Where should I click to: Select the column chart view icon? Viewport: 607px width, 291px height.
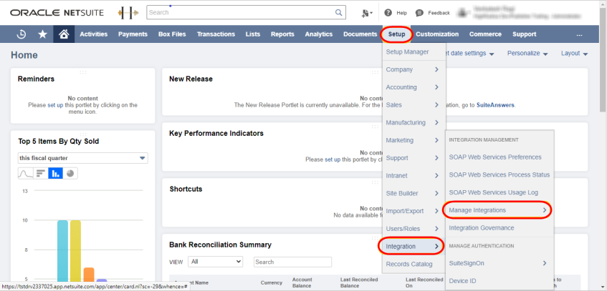pyautogui.click(x=55, y=174)
